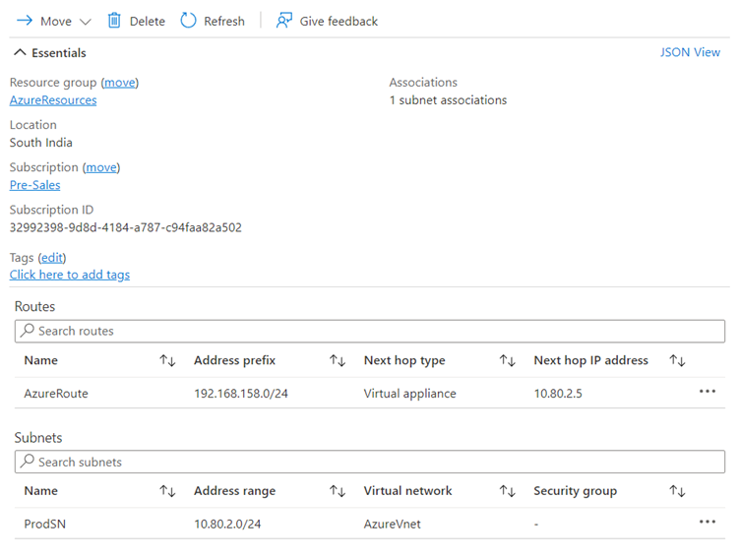Screen dimensions: 740x559
Task: Click the 10.80.2.5 next hop IP cell
Action: 558,394
